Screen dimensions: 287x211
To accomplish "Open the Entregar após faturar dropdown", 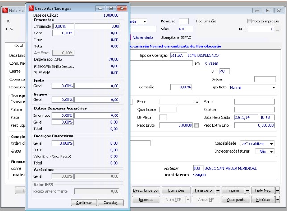I will point(271,152).
